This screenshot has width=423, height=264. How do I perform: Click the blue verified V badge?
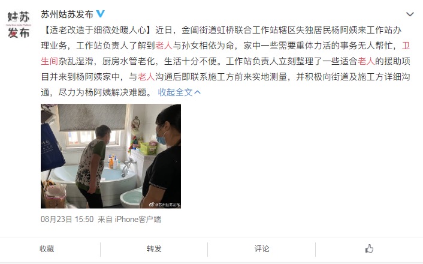pyautogui.click(x=101, y=14)
